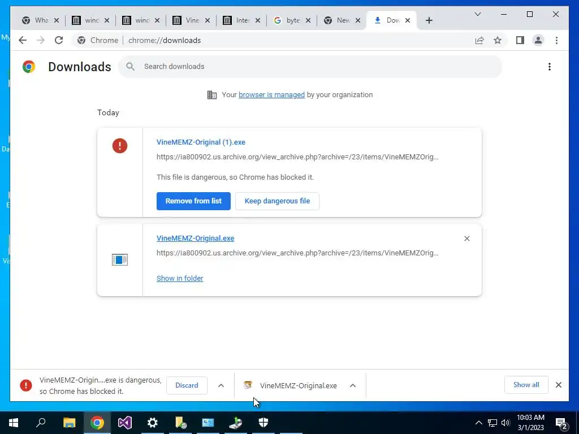579x434 pixels.
Task: Reload the downloads page
Action: coord(59,40)
